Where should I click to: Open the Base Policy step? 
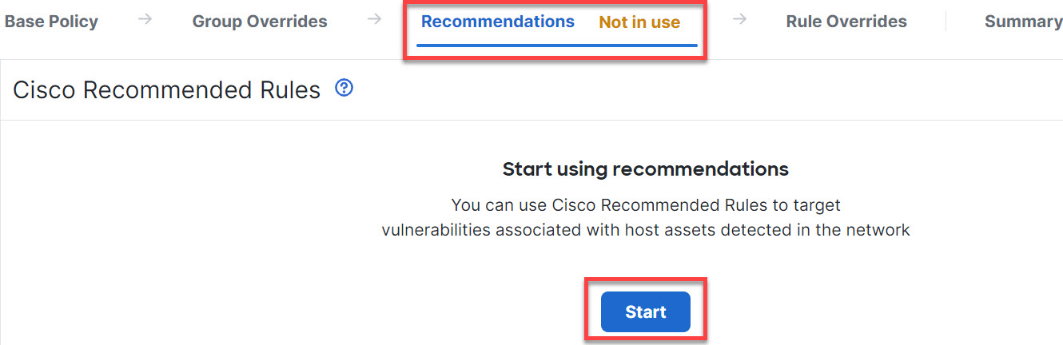tap(51, 22)
